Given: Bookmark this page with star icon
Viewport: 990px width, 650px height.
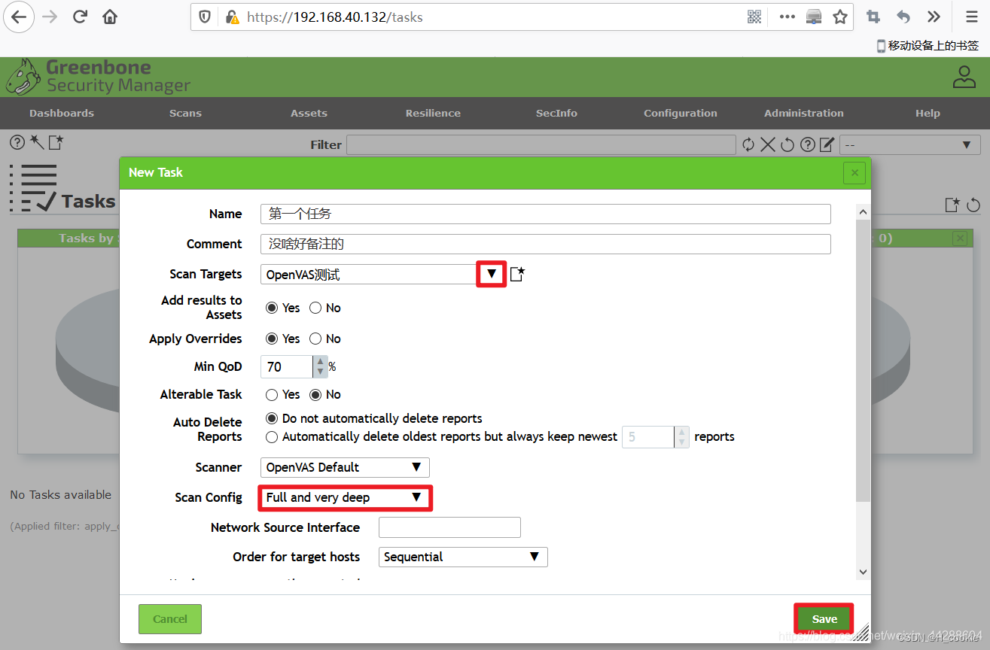Looking at the screenshot, I should tap(840, 17).
